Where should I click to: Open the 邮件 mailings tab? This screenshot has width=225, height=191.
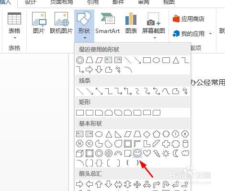tap(118, 2)
